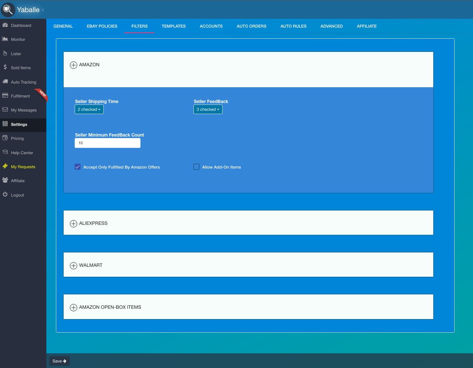
Task: Enable Allow Add-On Items checkbox
Action: coord(196,167)
